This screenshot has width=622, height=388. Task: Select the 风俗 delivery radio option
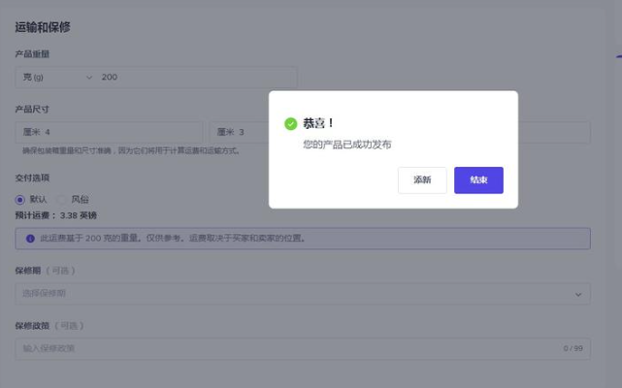pyautogui.click(x=63, y=199)
